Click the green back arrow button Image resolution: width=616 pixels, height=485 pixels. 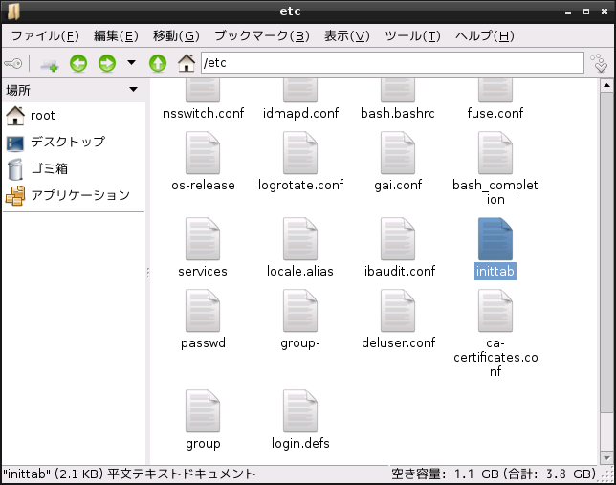[78, 64]
